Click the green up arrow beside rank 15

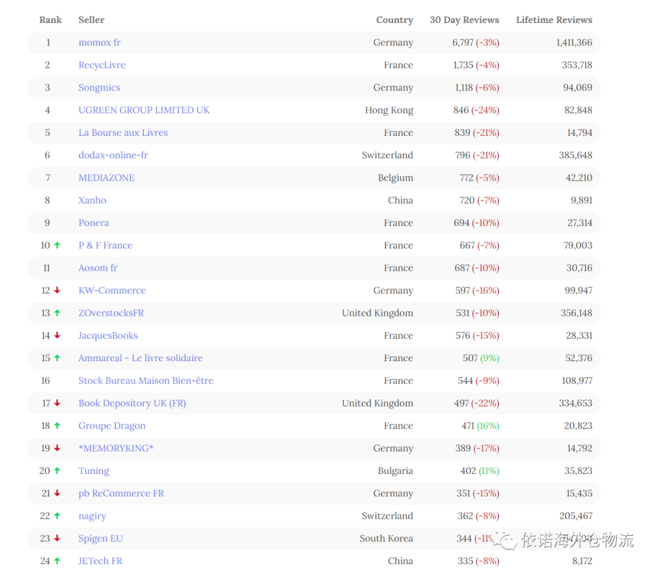[x=57, y=358]
